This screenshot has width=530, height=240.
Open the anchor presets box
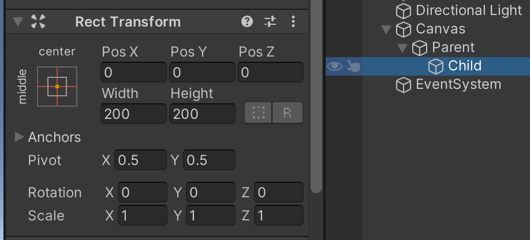[57, 87]
